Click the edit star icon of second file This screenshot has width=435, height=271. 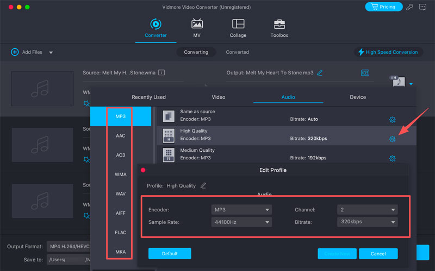pyautogui.click(x=86, y=159)
